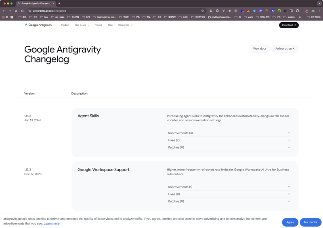Click the Google Workspace Support heading

point(103,170)
